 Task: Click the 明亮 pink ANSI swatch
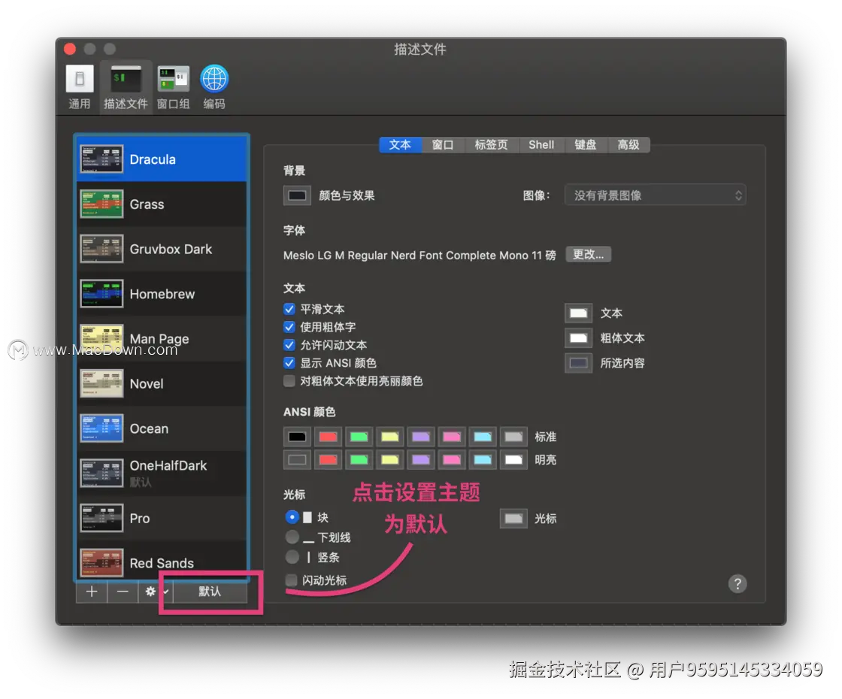pos(452,459)
